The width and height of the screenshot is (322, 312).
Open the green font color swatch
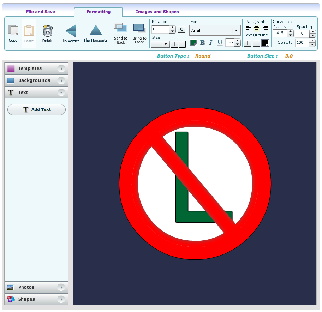click(193, 42)
